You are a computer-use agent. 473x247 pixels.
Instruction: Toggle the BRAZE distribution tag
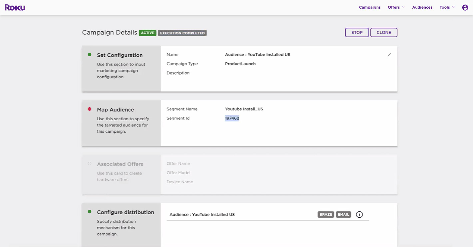tap(326, 214)
